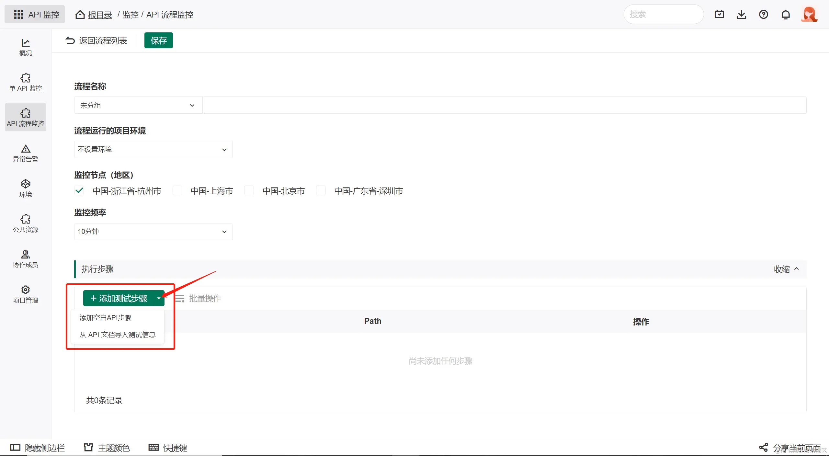The width and height of the screenshot is (829, 456).
Task: Click the 搜索 search input field
Action: (663, 14)
